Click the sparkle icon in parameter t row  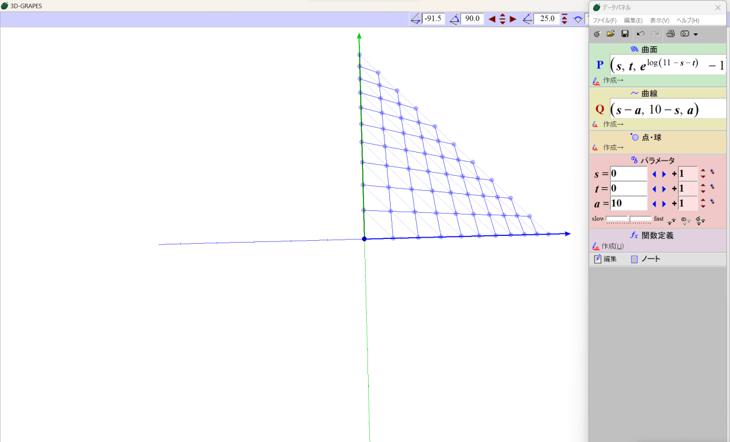point(712,187)
